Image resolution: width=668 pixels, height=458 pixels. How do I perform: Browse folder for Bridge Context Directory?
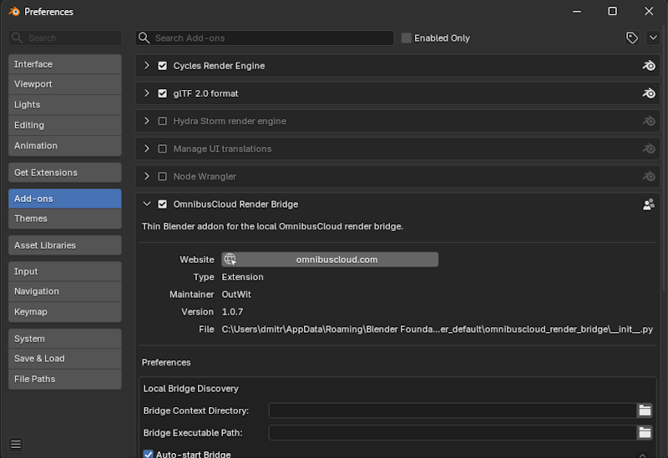[645, 410]
